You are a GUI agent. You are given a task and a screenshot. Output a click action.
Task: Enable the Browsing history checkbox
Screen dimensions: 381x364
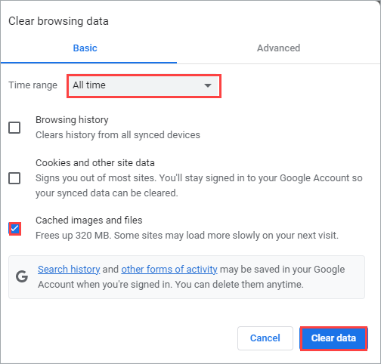coord(14,128)
